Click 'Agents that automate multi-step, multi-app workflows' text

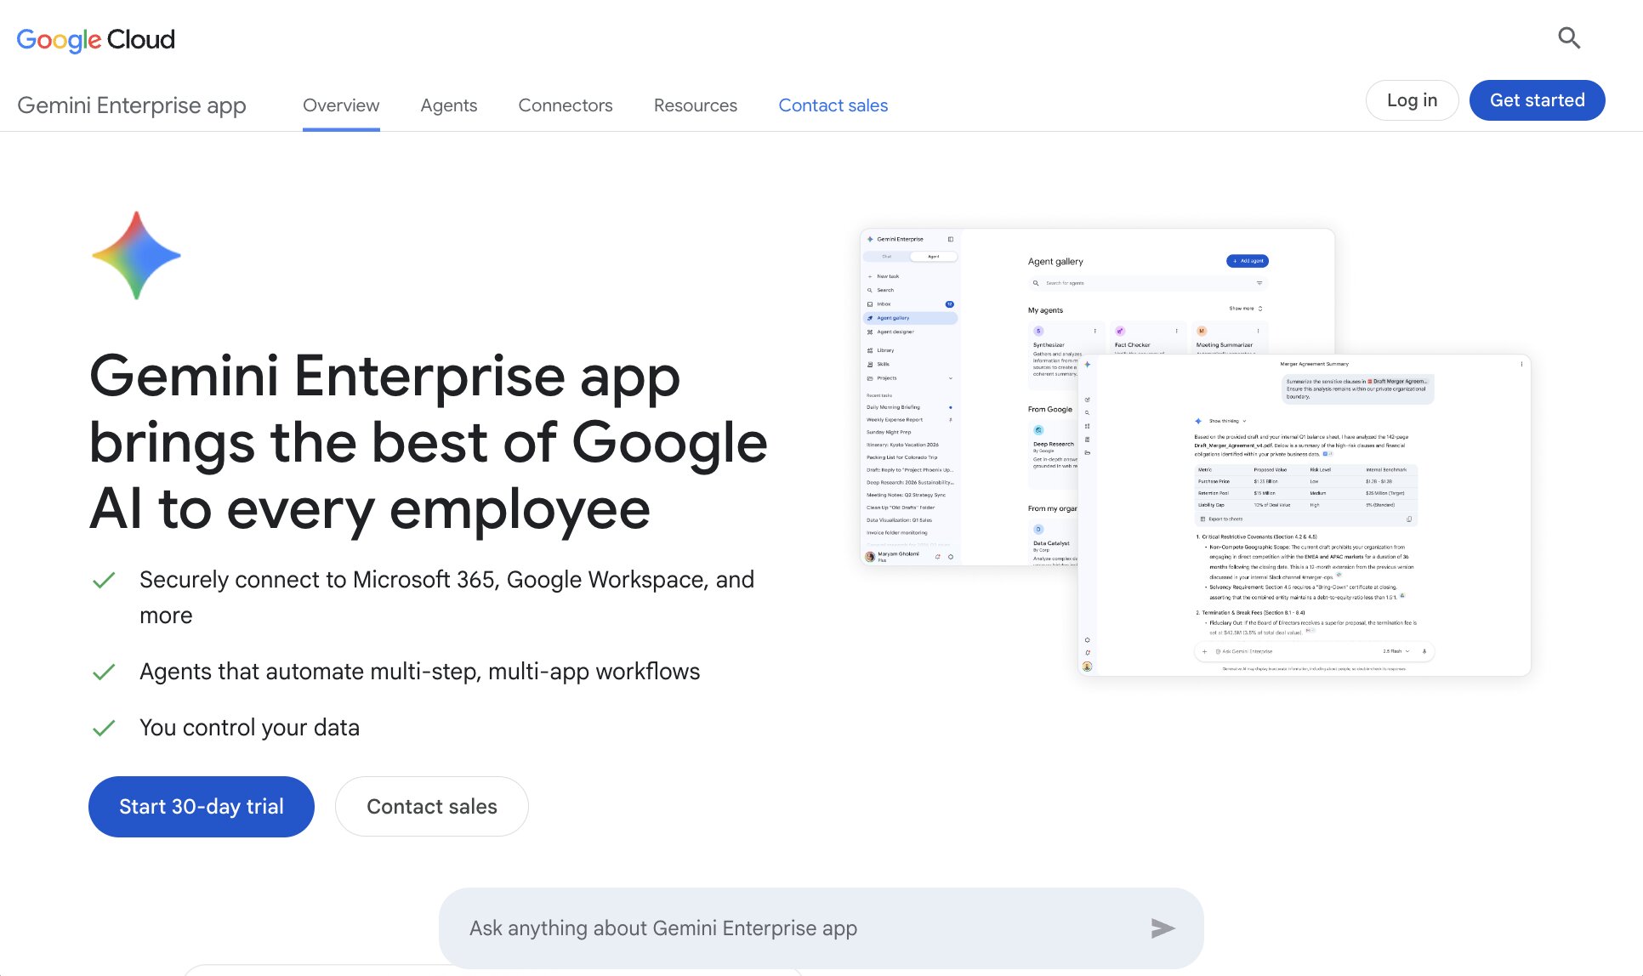(420, 672)
